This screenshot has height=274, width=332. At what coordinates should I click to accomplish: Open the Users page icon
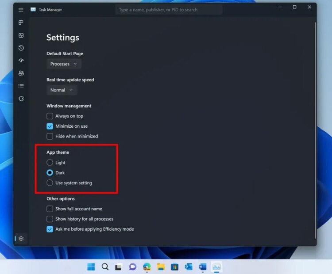(x=21, y=73)
